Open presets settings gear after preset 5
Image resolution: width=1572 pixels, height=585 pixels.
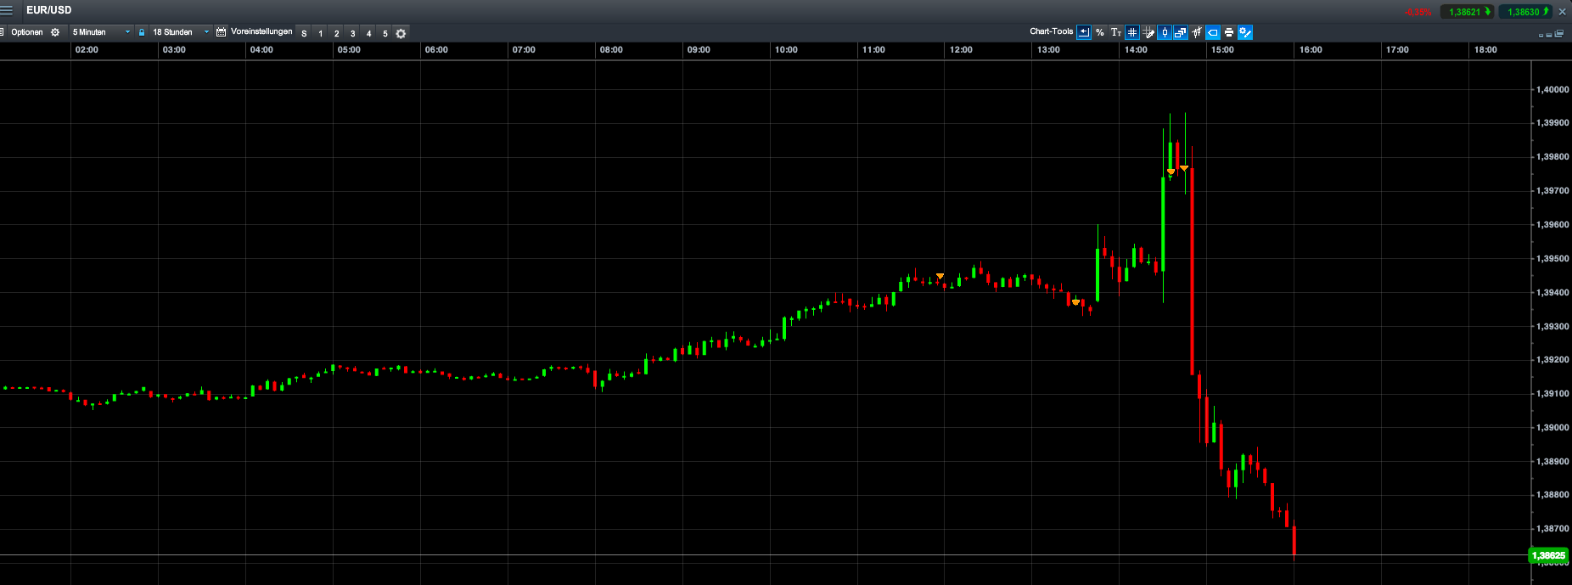pyautogui.click(x=401, y=33)
